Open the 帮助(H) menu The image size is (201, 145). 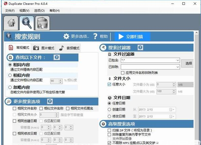(x=55, y=11)
